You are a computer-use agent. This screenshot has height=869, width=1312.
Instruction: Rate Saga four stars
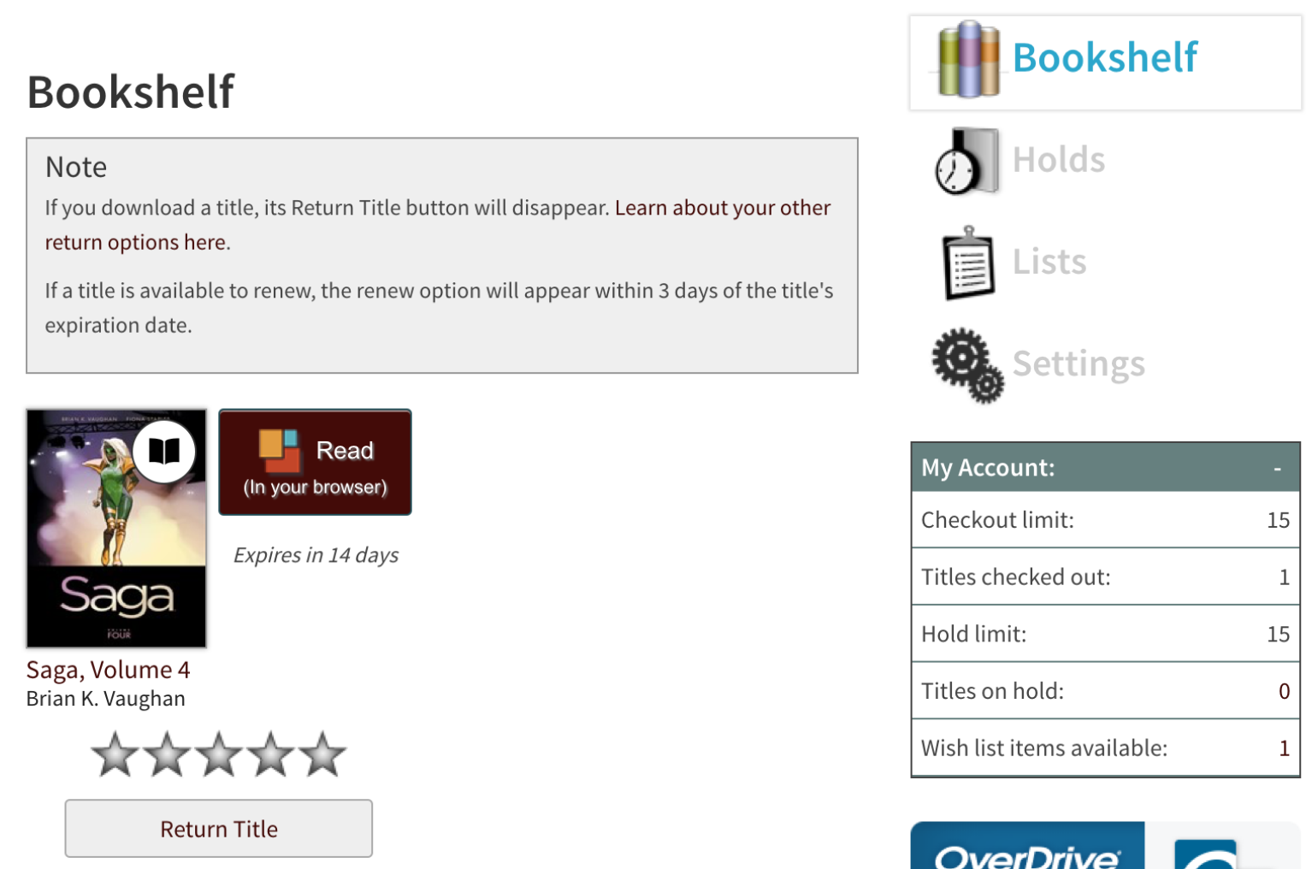(271, 754)
